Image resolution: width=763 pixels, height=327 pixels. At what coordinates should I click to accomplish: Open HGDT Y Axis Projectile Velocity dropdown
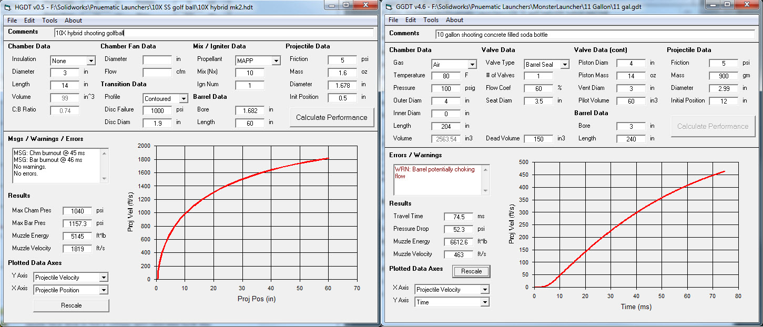(x=104, y=278)
